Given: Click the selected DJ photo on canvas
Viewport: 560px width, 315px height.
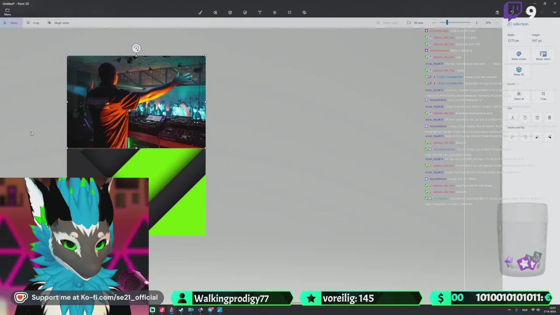Looking at the screenshot, I should [136, 102].
